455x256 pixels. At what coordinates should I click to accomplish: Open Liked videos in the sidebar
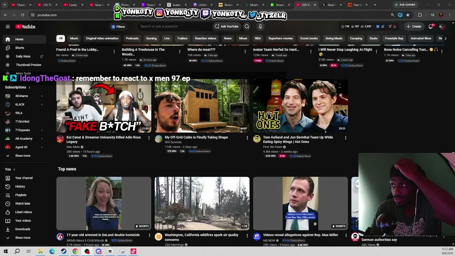click(23, 212)
